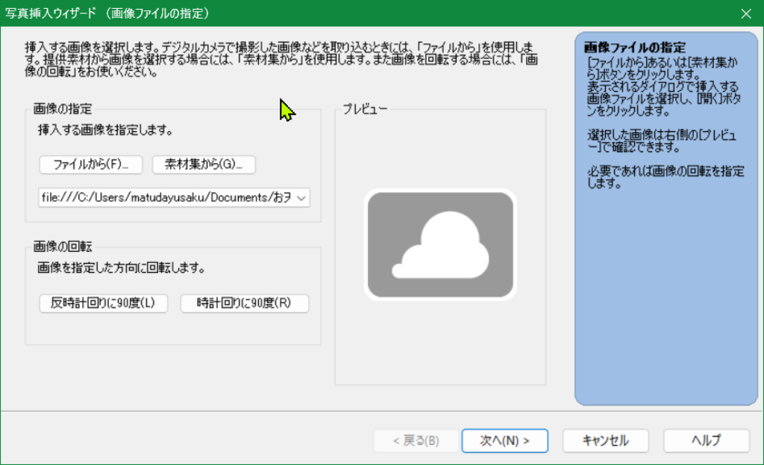Cancel the wizard with キャンセル button

[x=605, y=440]
